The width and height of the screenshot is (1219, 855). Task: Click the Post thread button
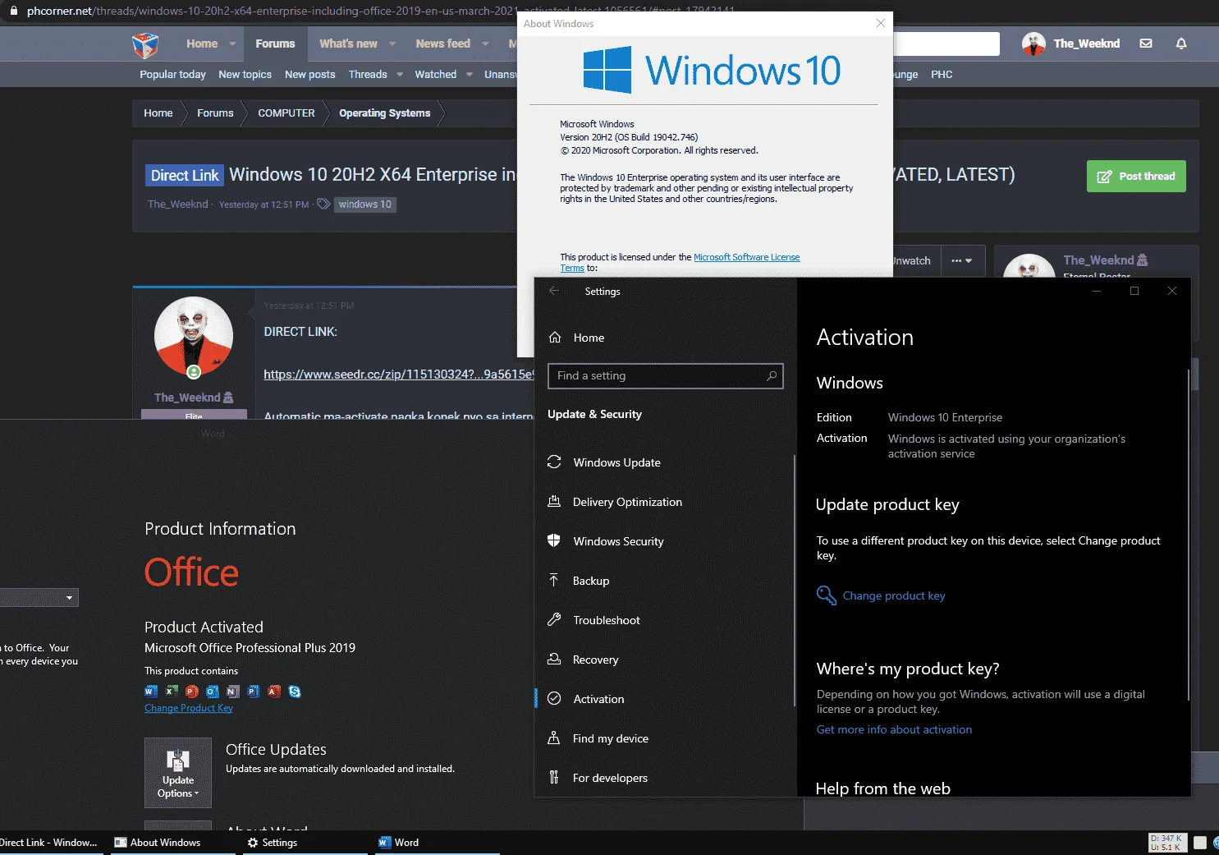coord(1136,176)
